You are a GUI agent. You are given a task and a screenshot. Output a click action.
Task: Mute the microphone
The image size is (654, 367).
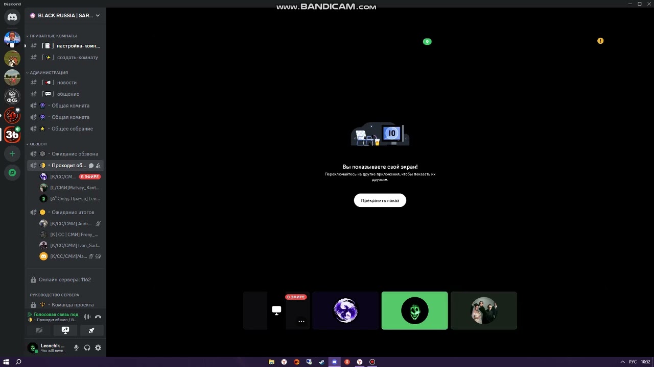tap(76, 348)
